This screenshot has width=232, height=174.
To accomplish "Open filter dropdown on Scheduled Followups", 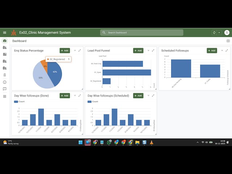I will pyautogui.click(x=222, y=50).
